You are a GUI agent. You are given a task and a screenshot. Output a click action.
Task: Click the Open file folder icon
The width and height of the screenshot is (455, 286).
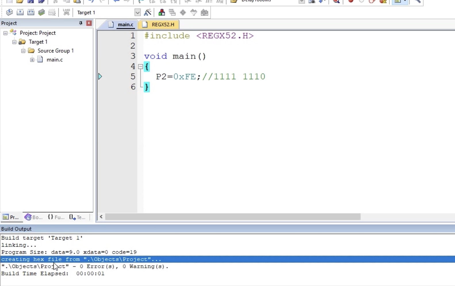pyautogui.click(x=20, y=1)
